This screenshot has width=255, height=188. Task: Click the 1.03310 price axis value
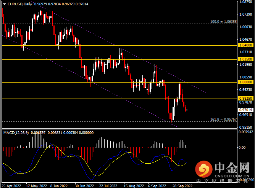[245, 52]
